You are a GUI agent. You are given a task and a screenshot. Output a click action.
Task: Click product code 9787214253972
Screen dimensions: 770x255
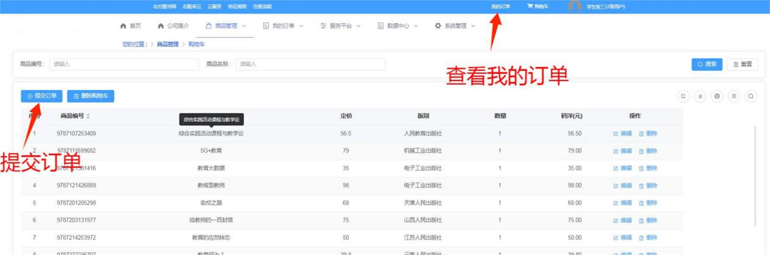coord(77,237)
